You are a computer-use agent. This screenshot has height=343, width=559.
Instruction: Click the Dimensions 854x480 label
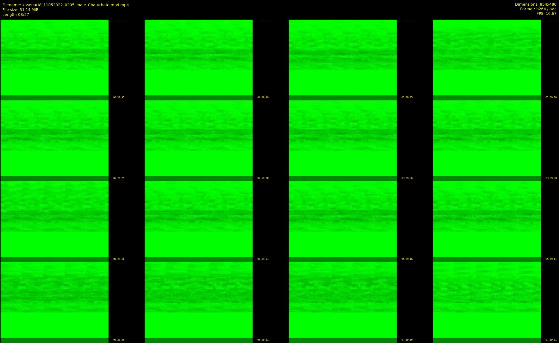(536, 4)
